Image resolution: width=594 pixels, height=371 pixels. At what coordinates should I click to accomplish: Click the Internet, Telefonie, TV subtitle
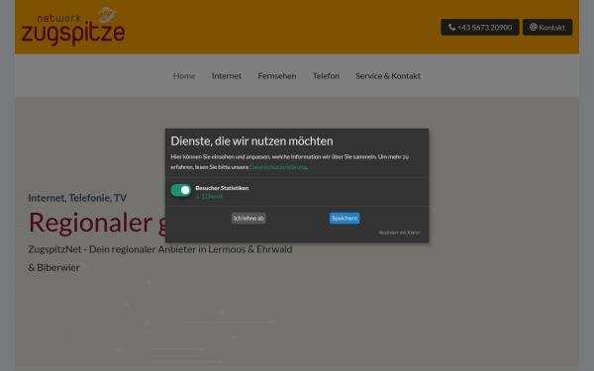(77, 198)
